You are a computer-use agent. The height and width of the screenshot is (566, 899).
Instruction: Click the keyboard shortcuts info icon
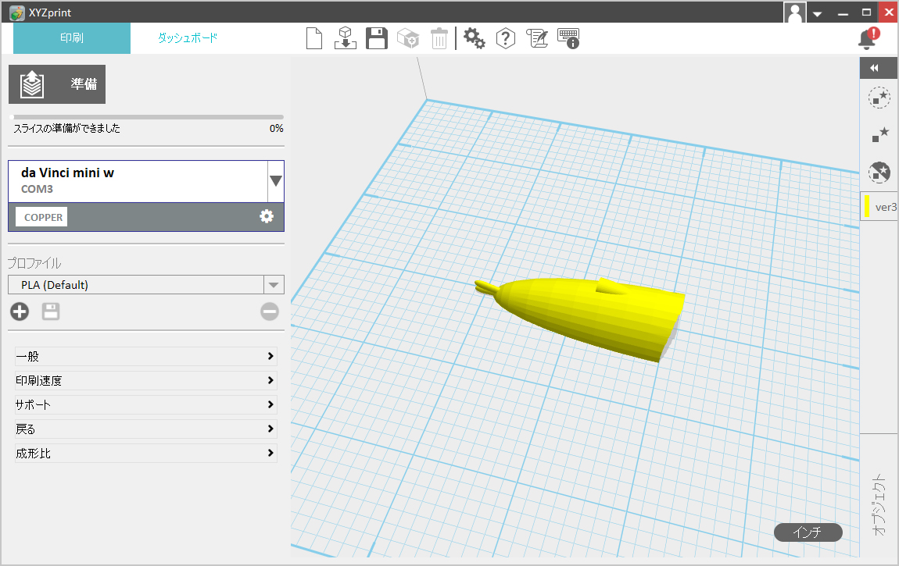pos(568,38)
